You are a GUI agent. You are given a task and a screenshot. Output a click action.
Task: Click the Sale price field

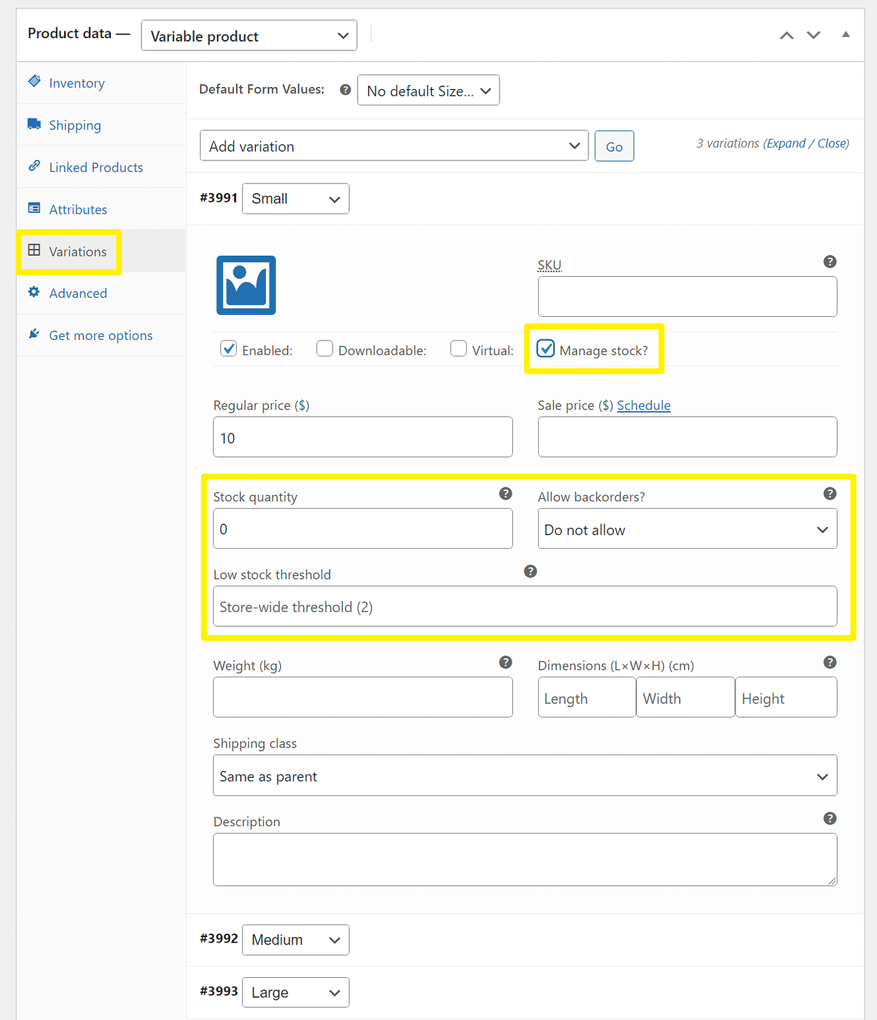(x=687, y=437)
